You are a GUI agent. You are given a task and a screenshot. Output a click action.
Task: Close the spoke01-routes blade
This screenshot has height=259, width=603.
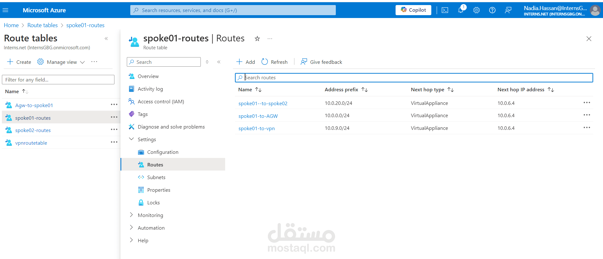(x=589, y=39)
